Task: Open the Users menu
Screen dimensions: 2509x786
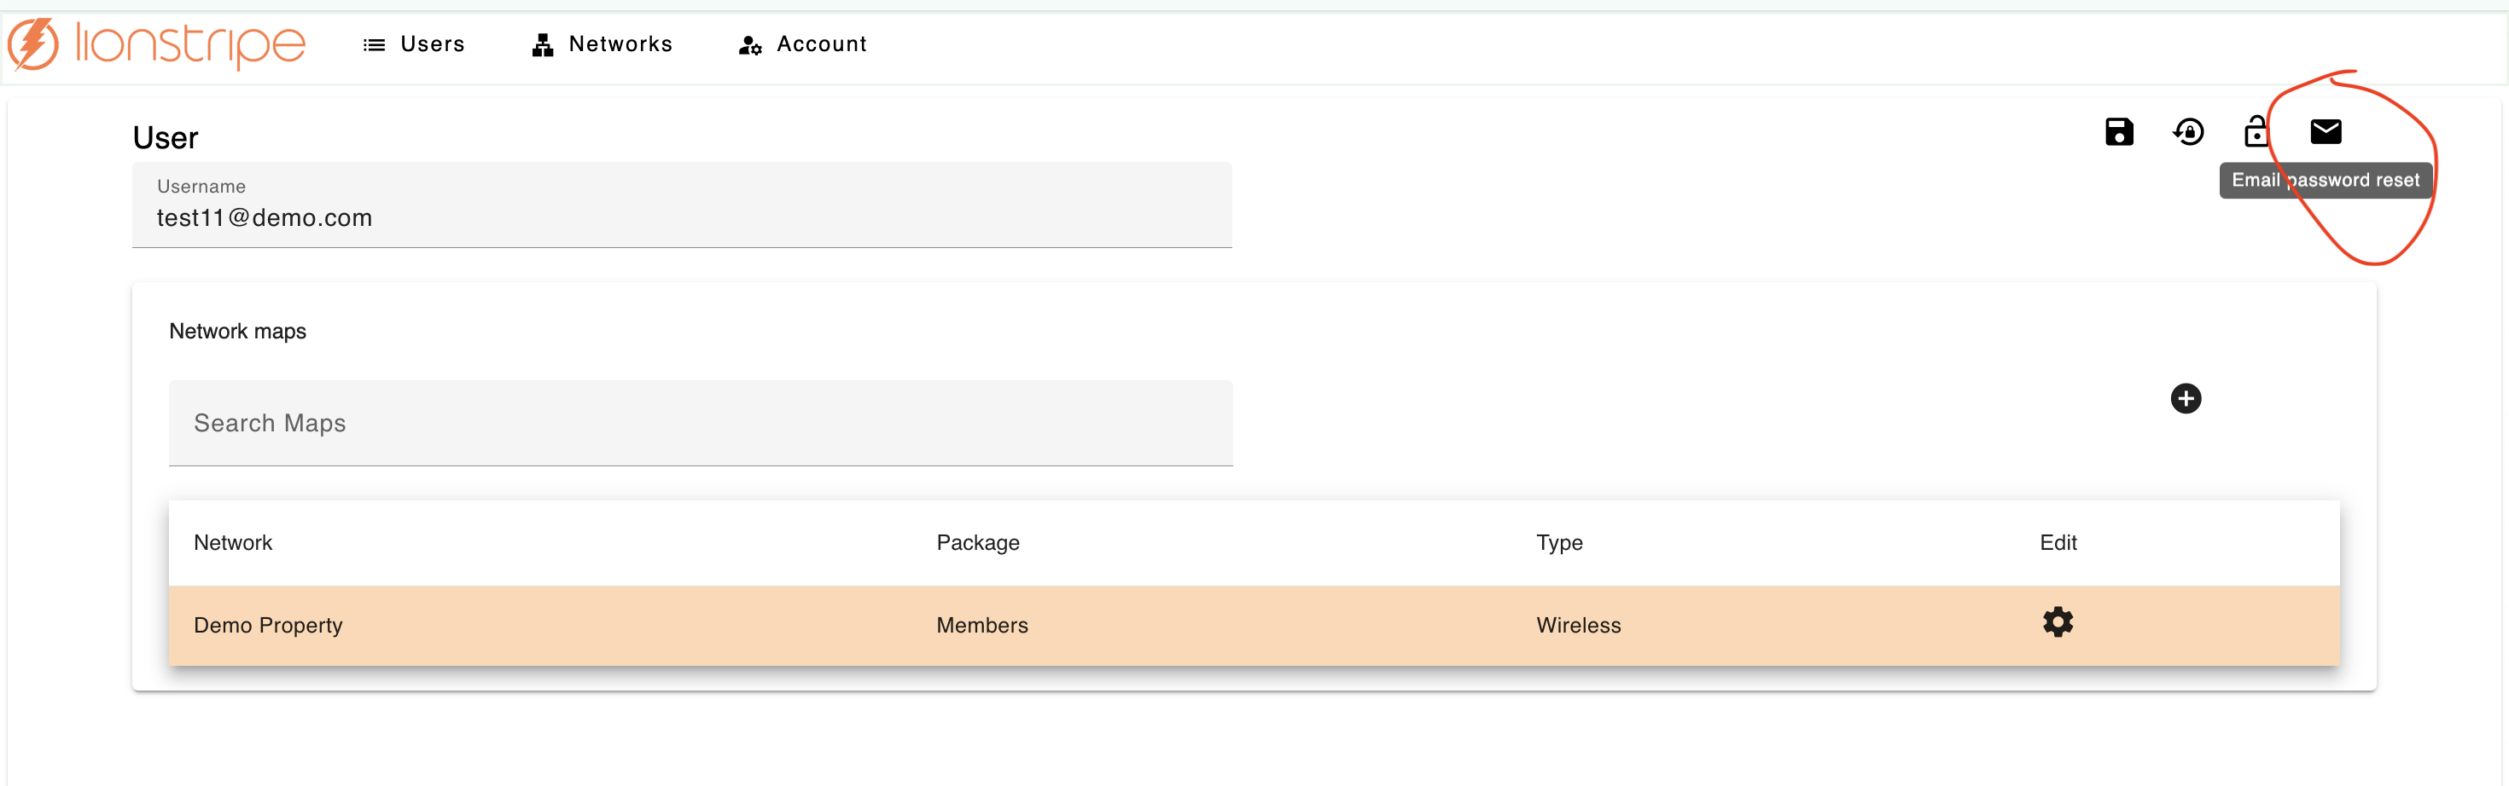Action: click(x=414, y=43)
